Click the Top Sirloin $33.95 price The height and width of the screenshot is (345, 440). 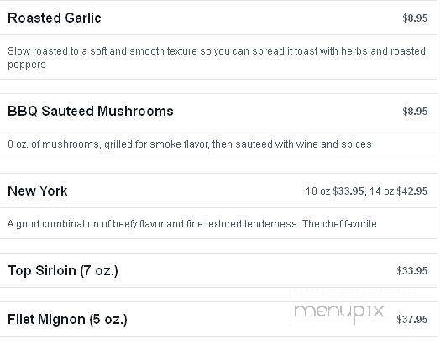coord(412,271)
